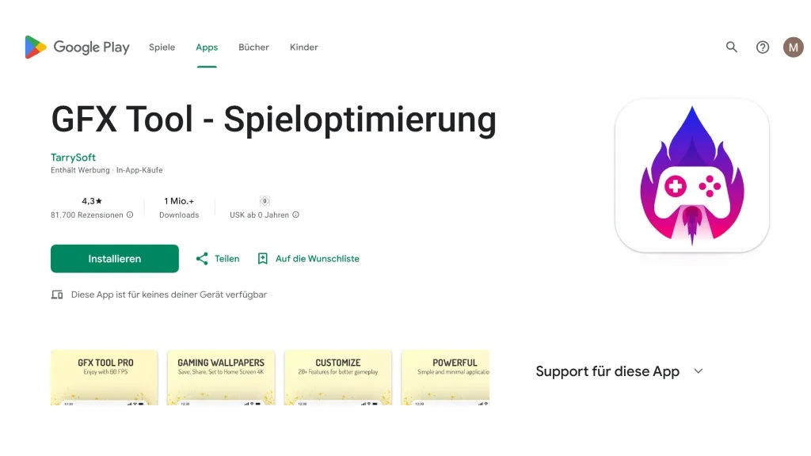Click the info icon next to USK rating
This screenshot has width=811, height=456.
(x=295, y=214)
